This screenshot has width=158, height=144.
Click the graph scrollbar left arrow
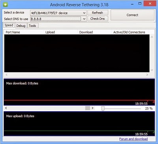pyautogui.click(x=6, y=108)
